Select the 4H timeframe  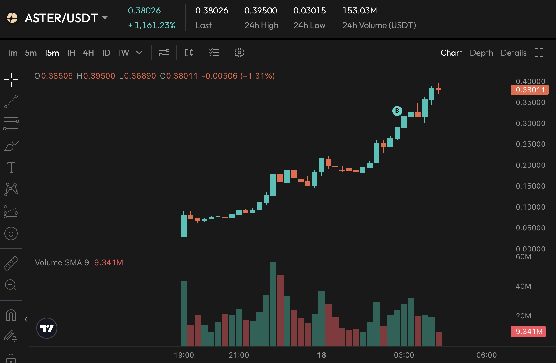coord(88,53)
